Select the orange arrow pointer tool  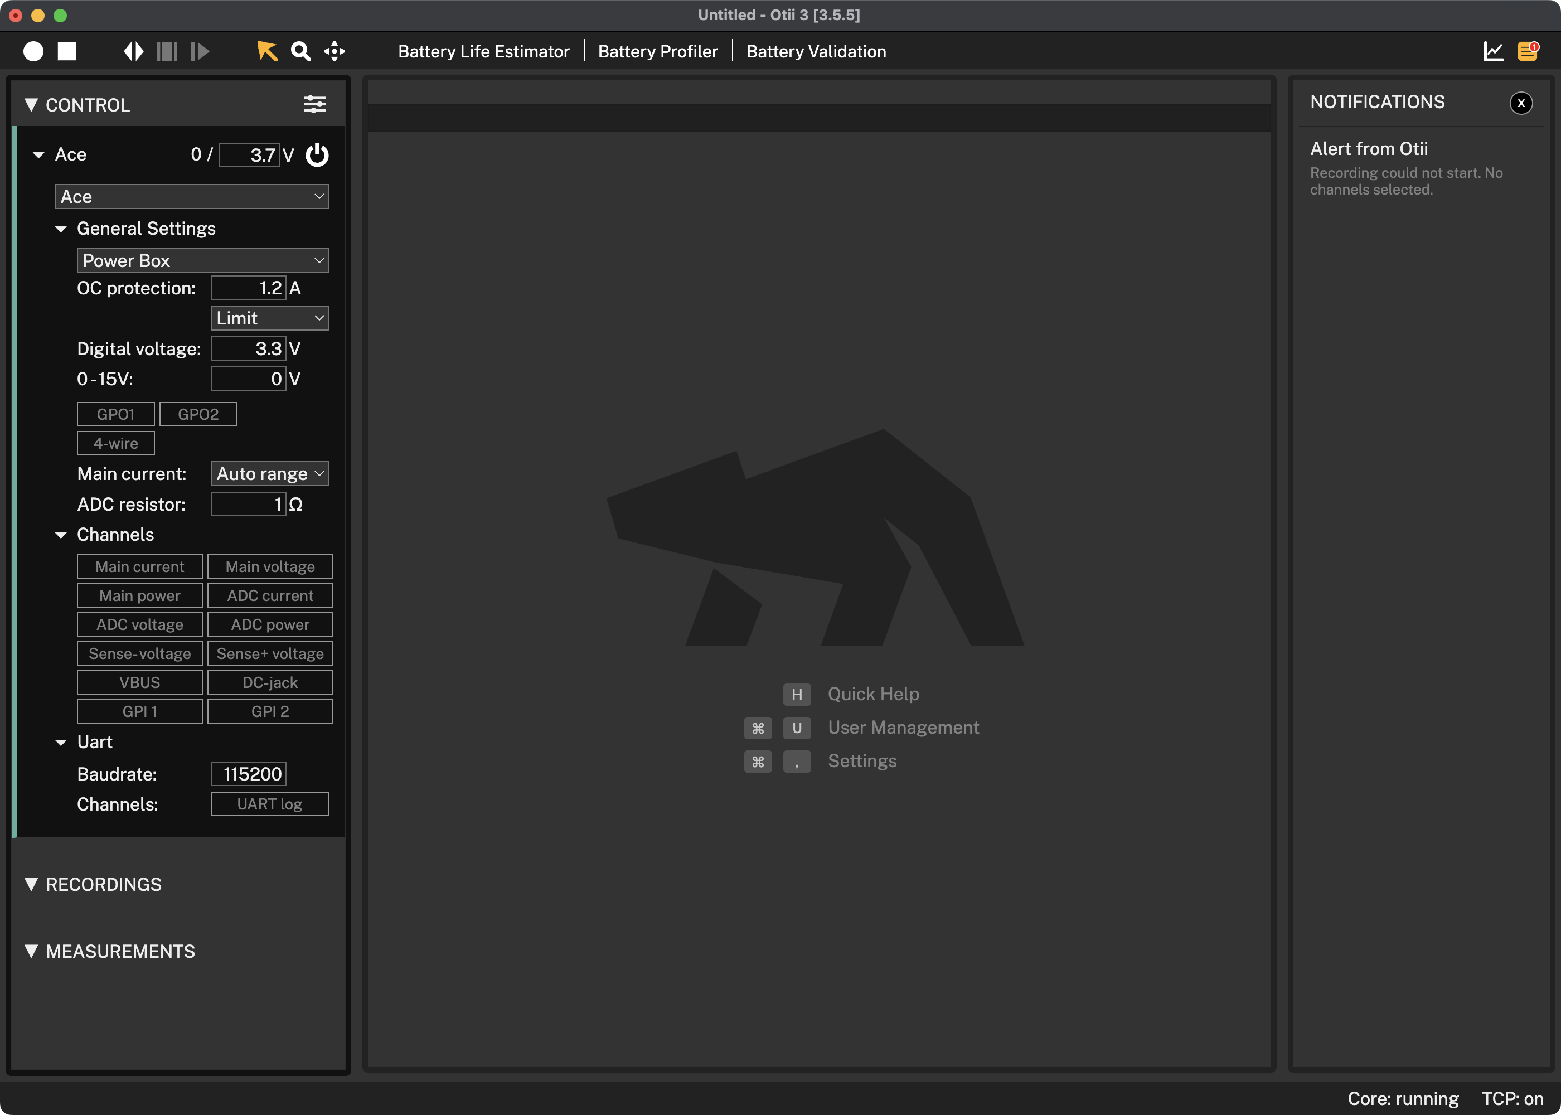pos(266,51)
